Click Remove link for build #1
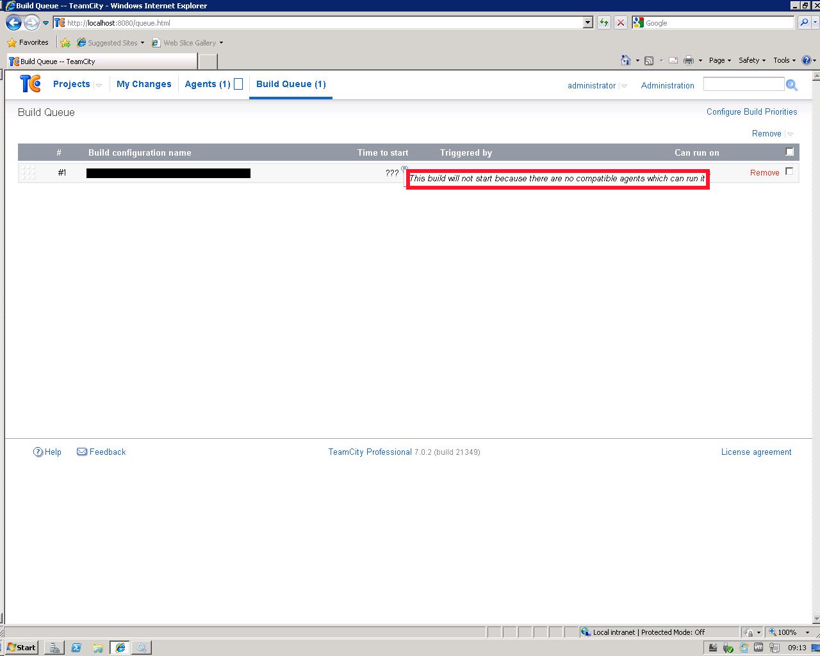Viewport: 820px width, 656px height. (765, 172)
